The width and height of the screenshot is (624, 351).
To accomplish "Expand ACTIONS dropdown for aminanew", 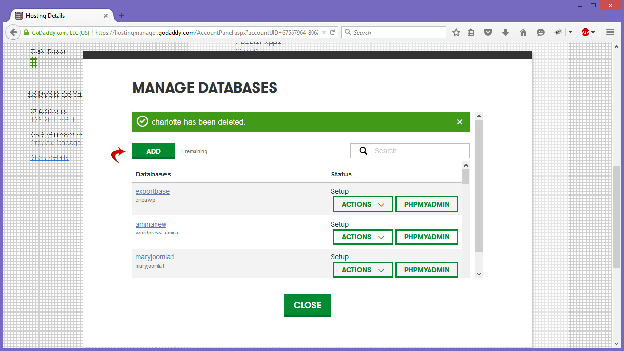I will (x=363, y=237).
